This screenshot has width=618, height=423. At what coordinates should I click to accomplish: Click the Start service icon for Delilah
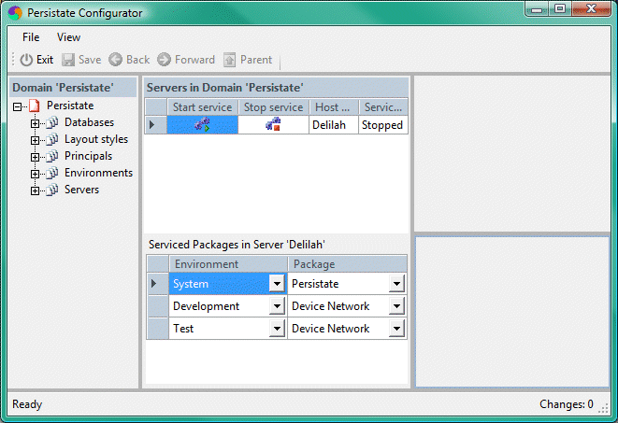click(x=203, y=125)
